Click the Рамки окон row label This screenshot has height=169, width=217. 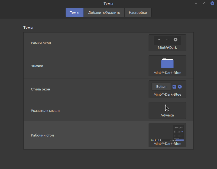coord(41,43)
